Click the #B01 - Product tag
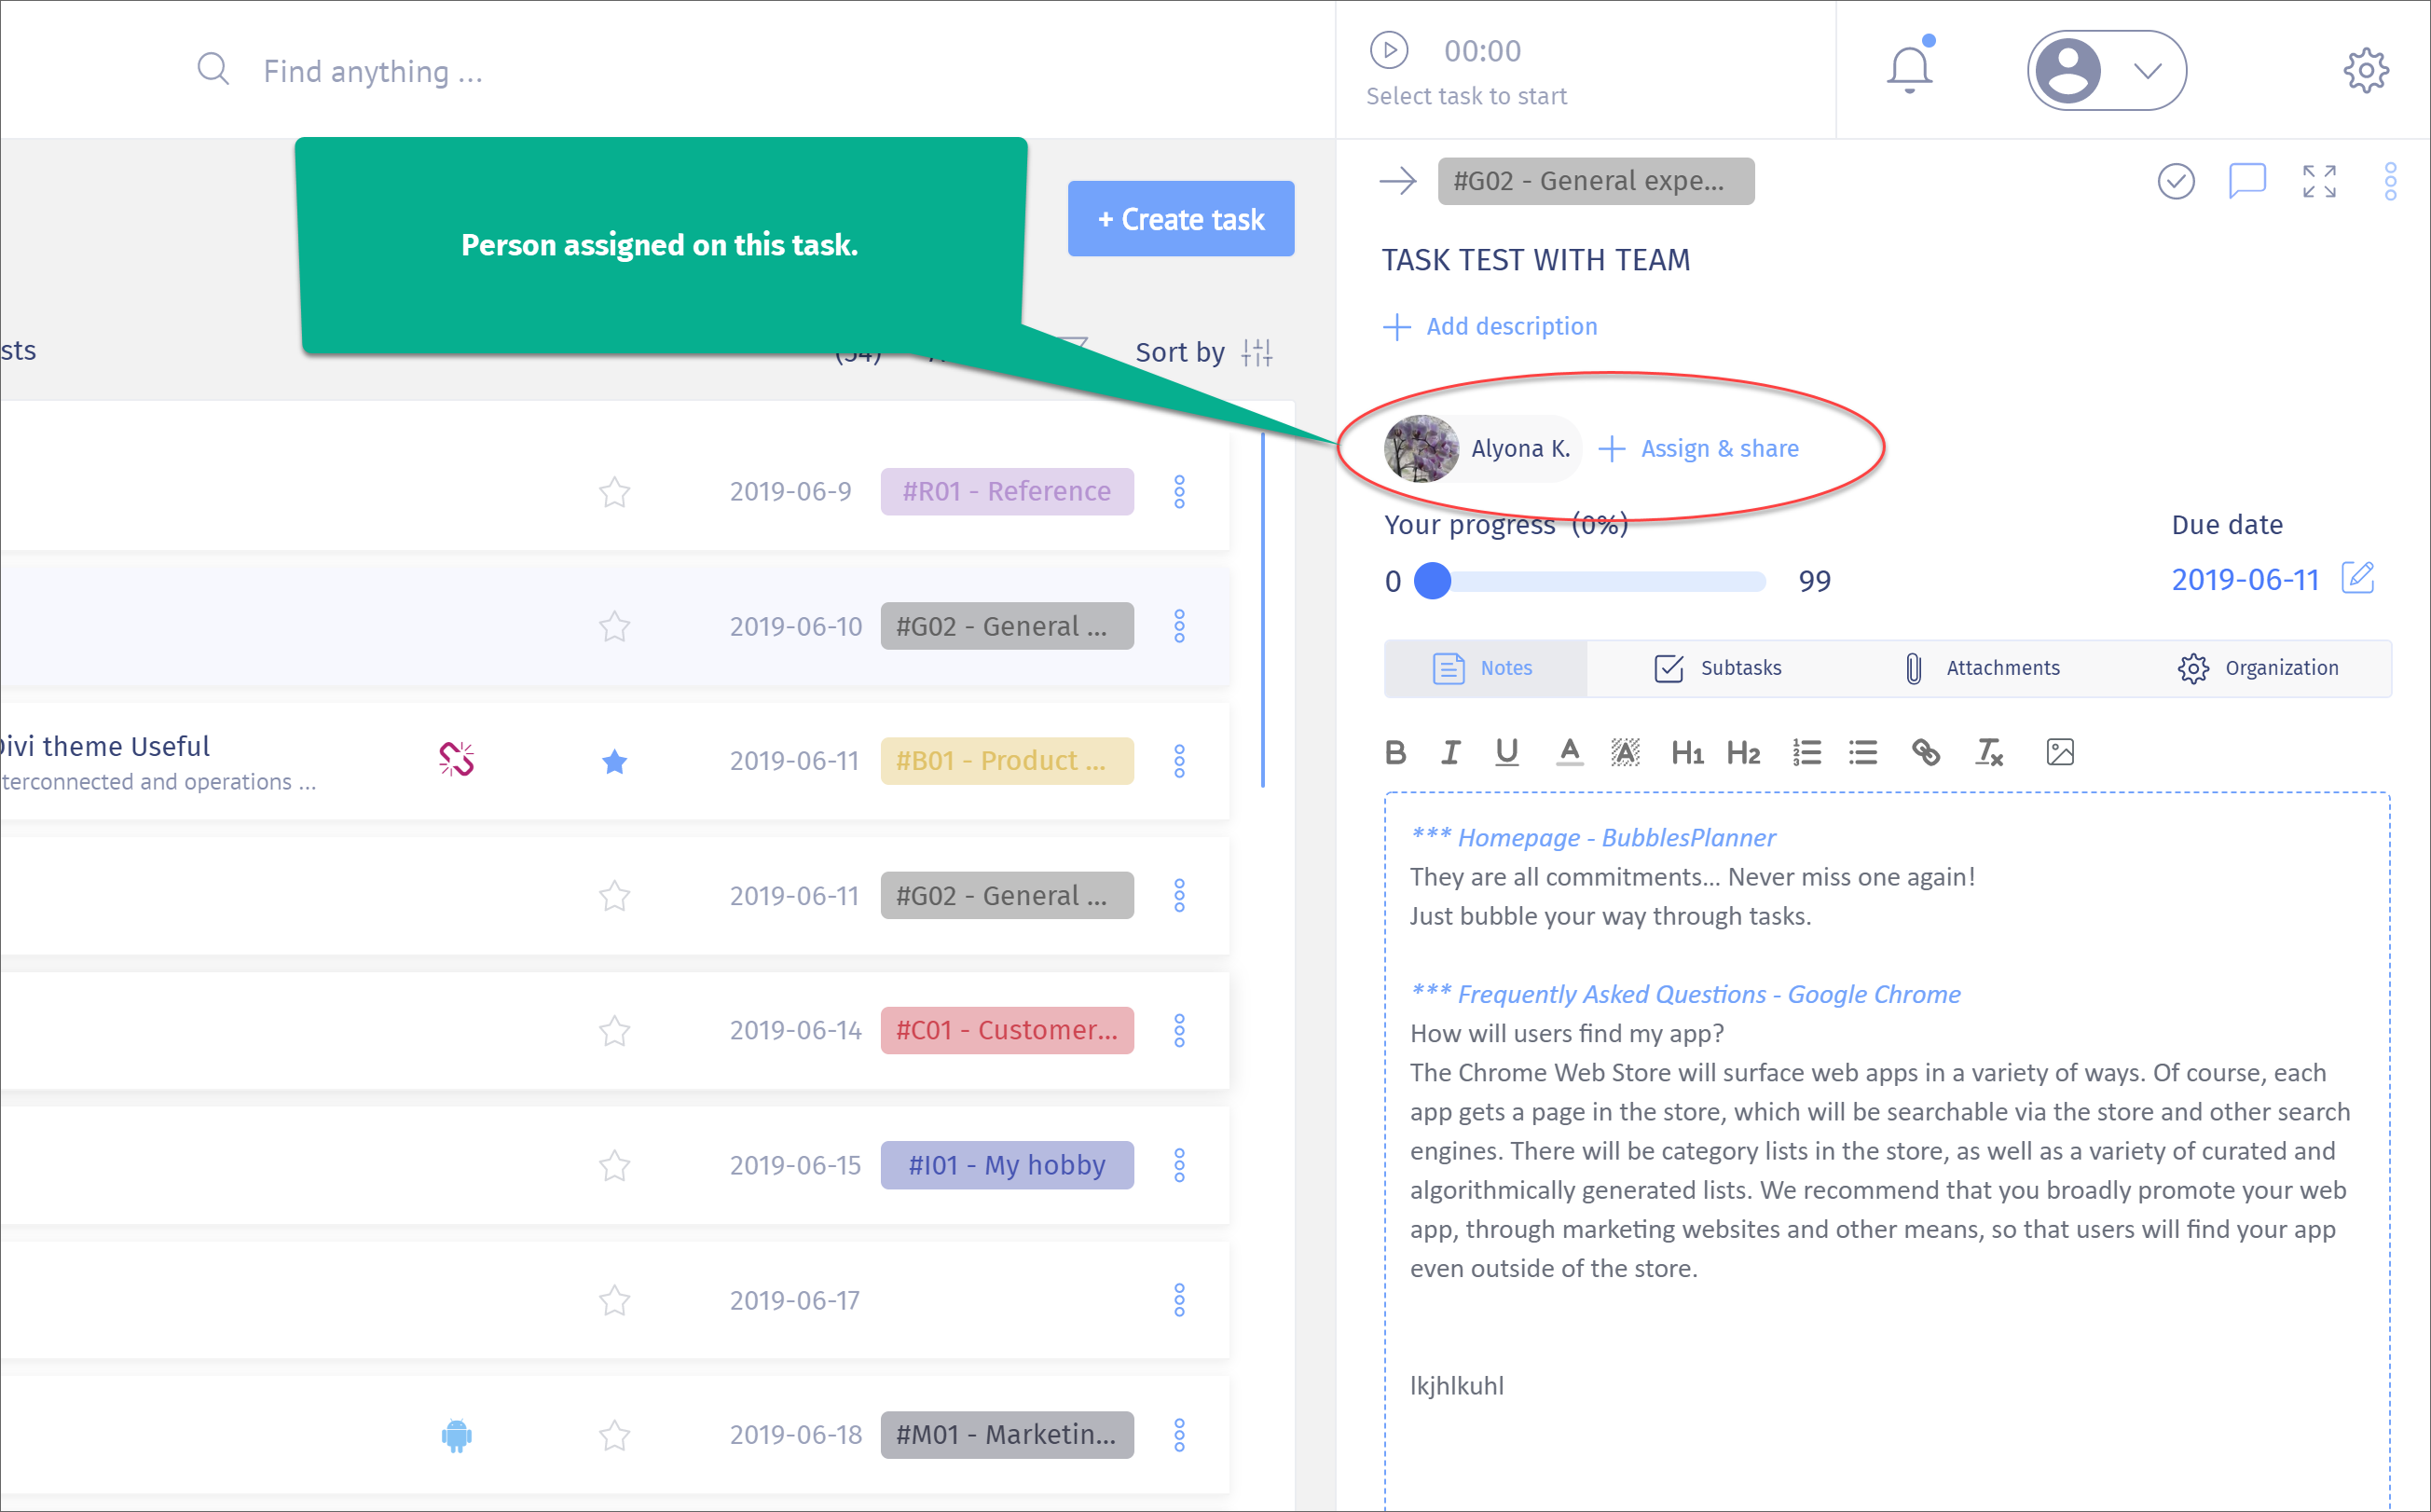2431x1512 pixels. [x=1006, y=761]
